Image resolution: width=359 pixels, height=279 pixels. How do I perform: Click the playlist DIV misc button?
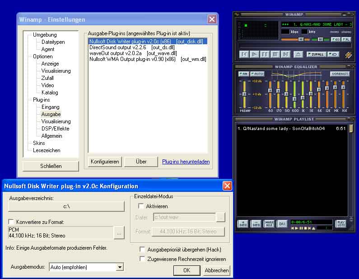point(282,223)
